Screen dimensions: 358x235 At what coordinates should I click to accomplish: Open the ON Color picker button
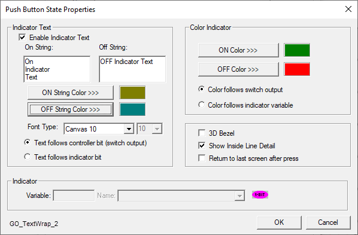point(238,50)
